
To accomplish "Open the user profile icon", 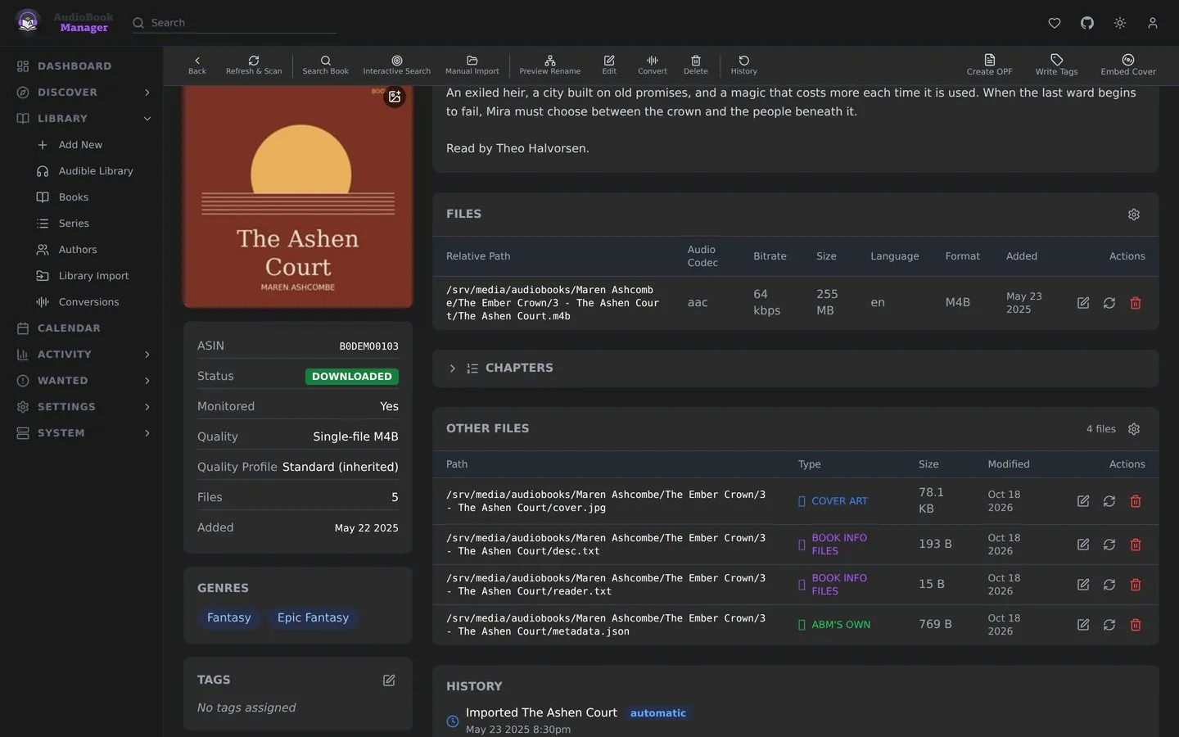I will [1153, 23].
